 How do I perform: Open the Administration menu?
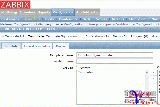(87, 12)
